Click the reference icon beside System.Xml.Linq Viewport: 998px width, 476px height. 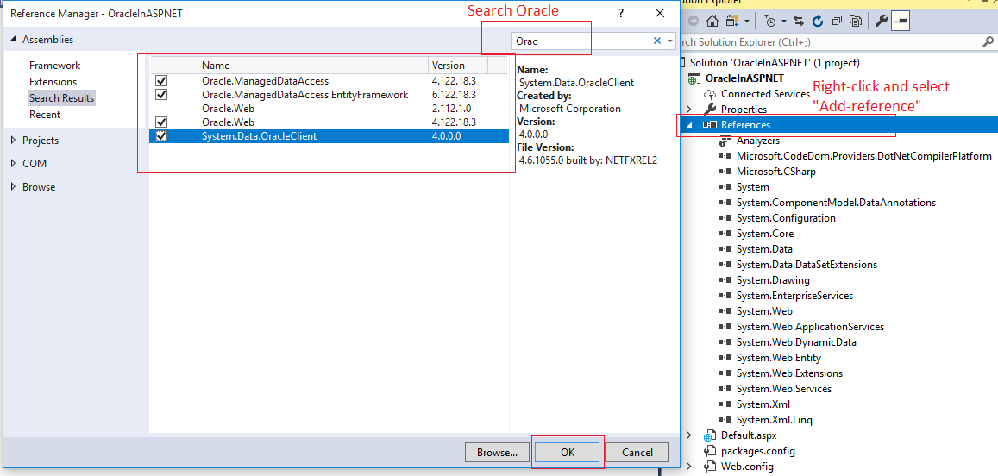pos(725,420)
